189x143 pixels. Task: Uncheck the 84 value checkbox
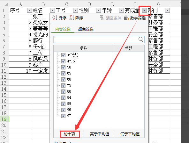tap(63, 97)
